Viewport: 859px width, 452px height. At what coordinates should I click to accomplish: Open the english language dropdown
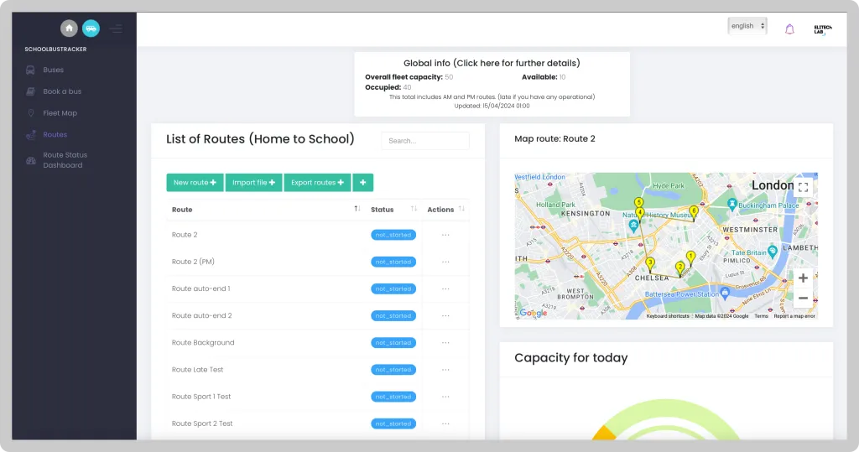click(747, 26)
